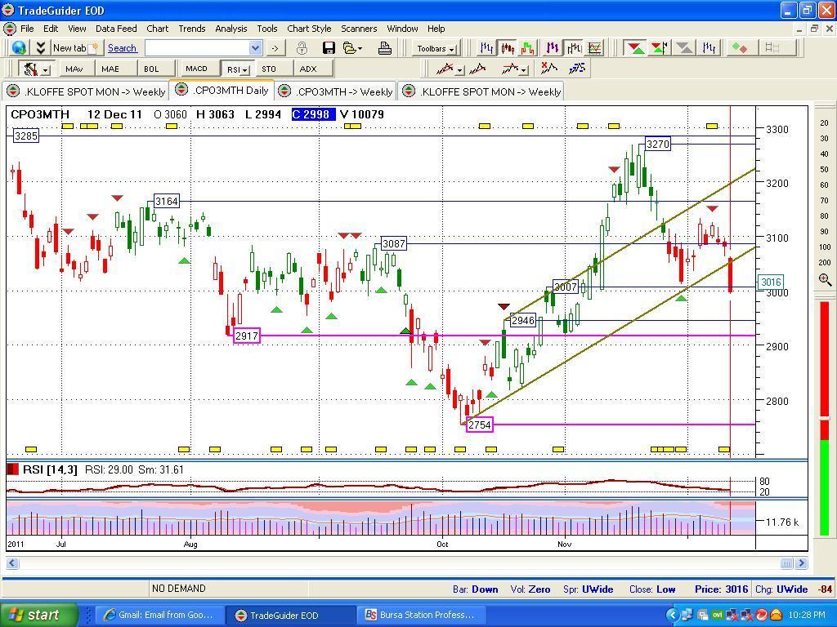Expand the RSI indicator dropdown arrow

click(x=244, y=69)
